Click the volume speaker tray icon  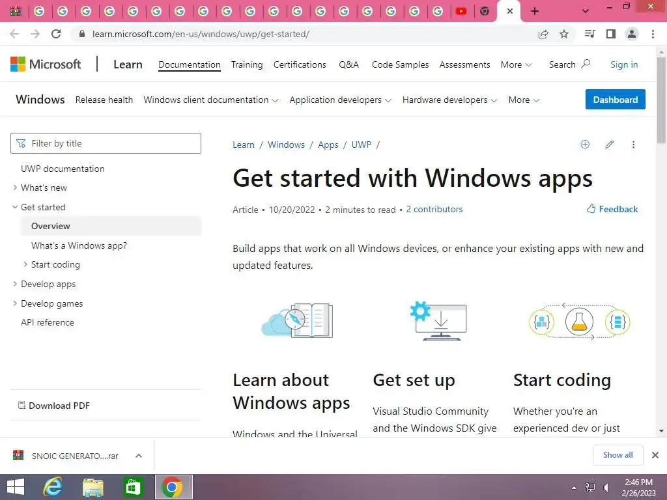606,488
